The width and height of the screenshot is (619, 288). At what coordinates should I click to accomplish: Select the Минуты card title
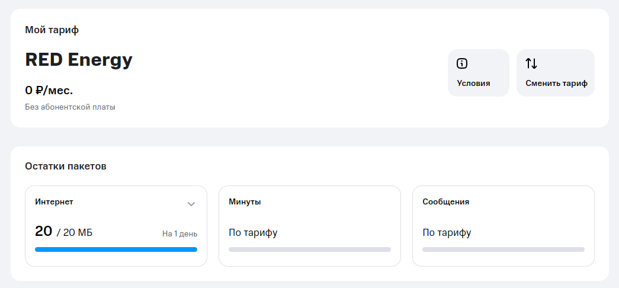(245, 202)
